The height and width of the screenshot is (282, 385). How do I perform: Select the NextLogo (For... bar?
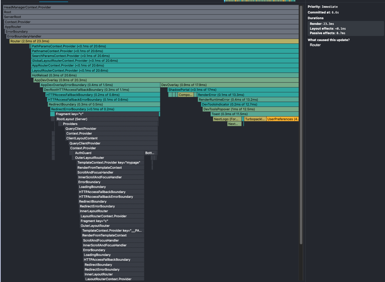pos(227,119)
